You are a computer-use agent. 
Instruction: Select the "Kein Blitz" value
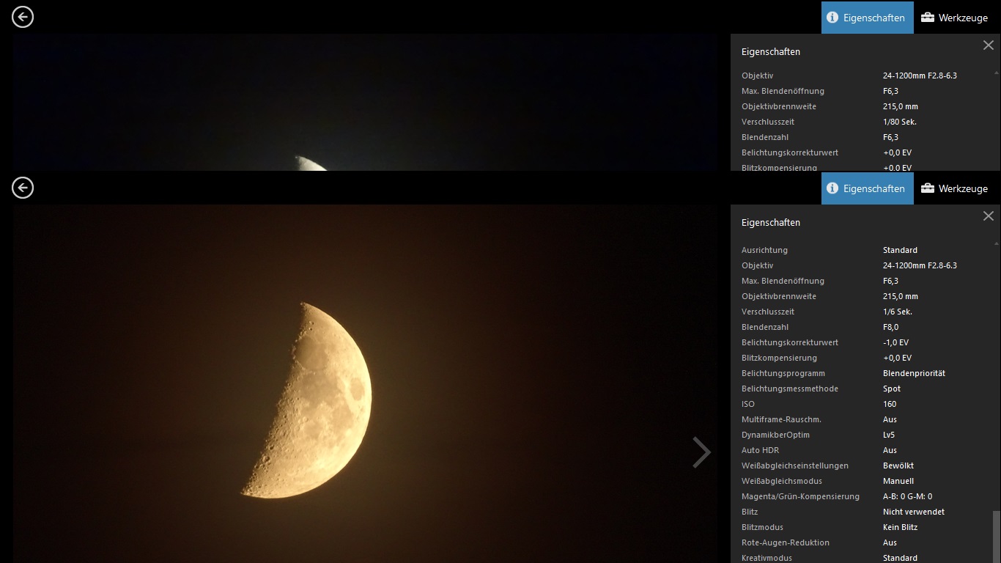click(x=901, y=527)
